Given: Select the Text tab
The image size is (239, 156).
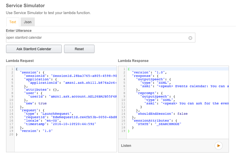Looking at the screenshot, I should pos(13,22).
